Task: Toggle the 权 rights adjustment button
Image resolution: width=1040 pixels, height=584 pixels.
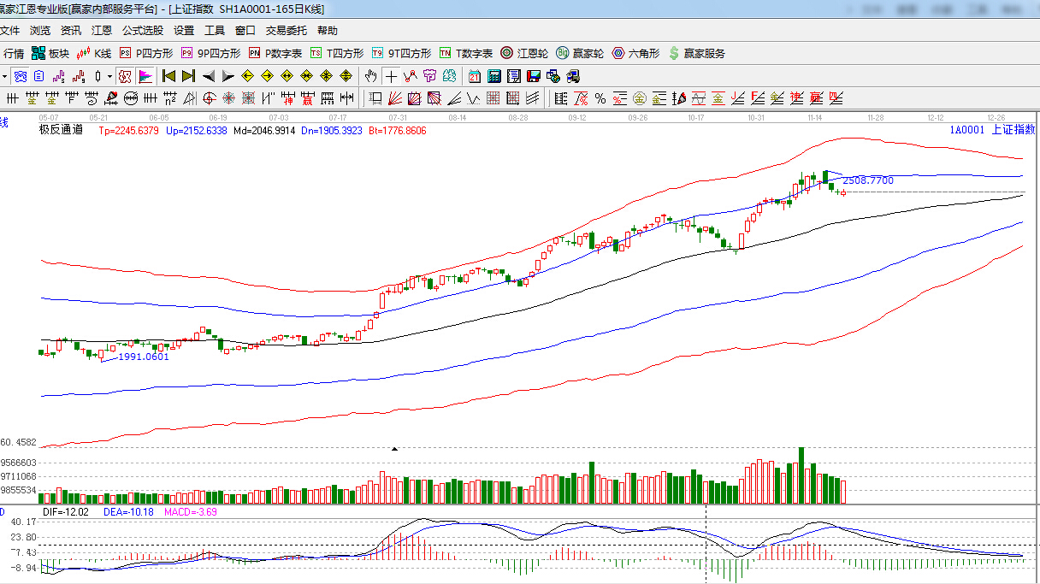Action: click(125, 75)
